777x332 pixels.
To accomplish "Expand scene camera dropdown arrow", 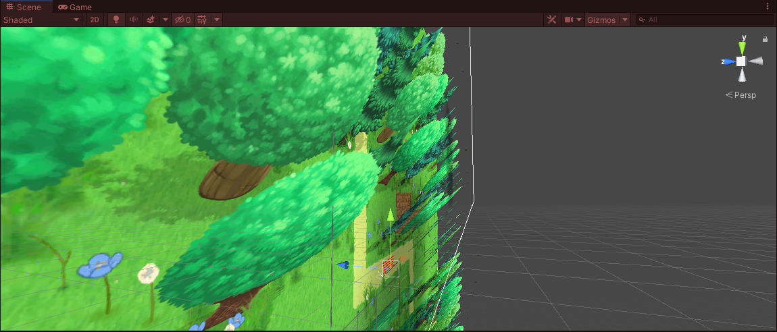I will click(579, 20).
